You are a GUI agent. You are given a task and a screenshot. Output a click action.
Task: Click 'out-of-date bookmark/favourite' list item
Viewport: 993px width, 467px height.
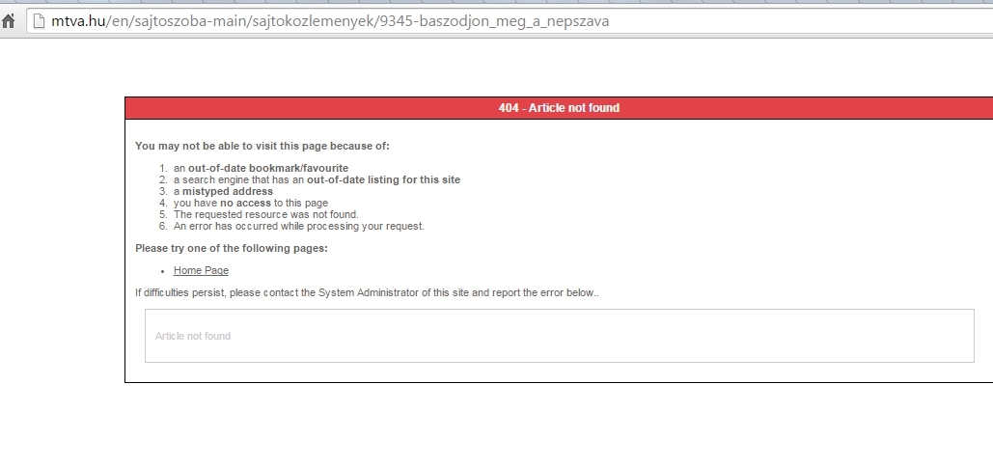pos(267,168)
